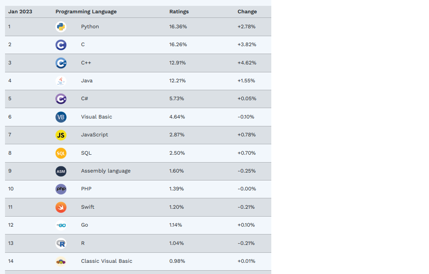Click the Change column header
Image resolution: width=429 pixels, height=274 pixels.
click(247, 12)
